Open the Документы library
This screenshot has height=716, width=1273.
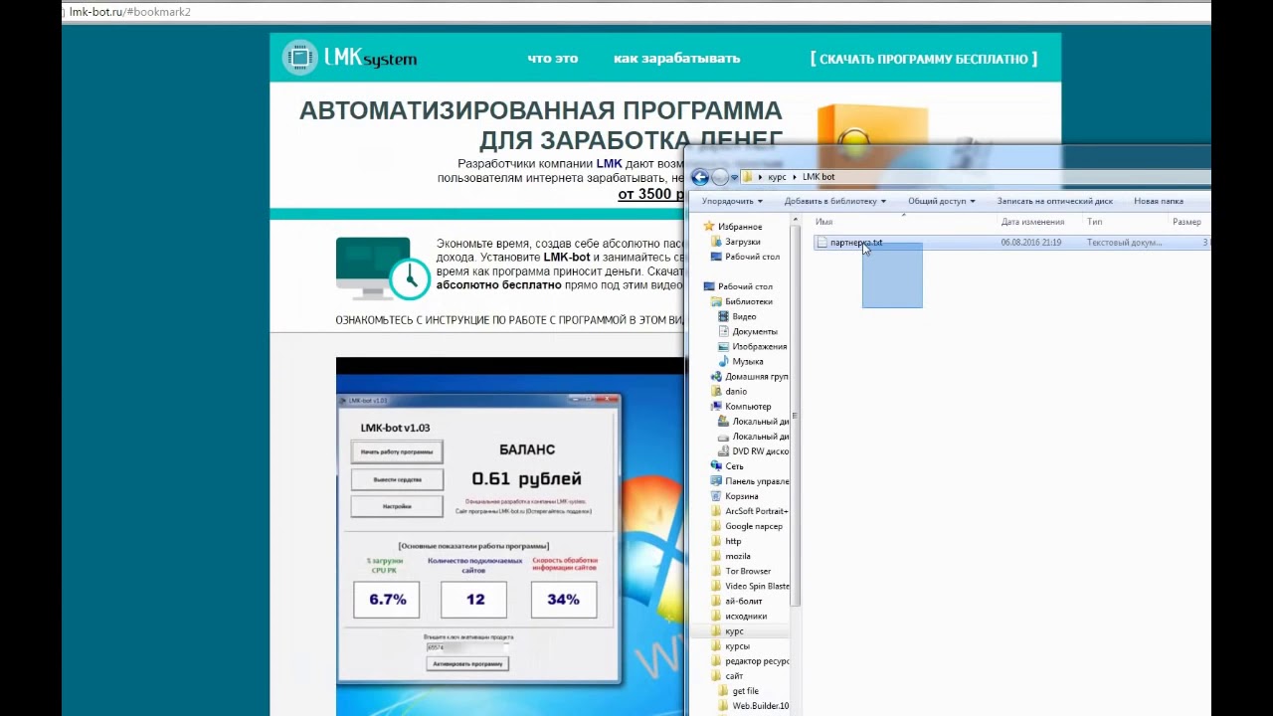(747, 331)
